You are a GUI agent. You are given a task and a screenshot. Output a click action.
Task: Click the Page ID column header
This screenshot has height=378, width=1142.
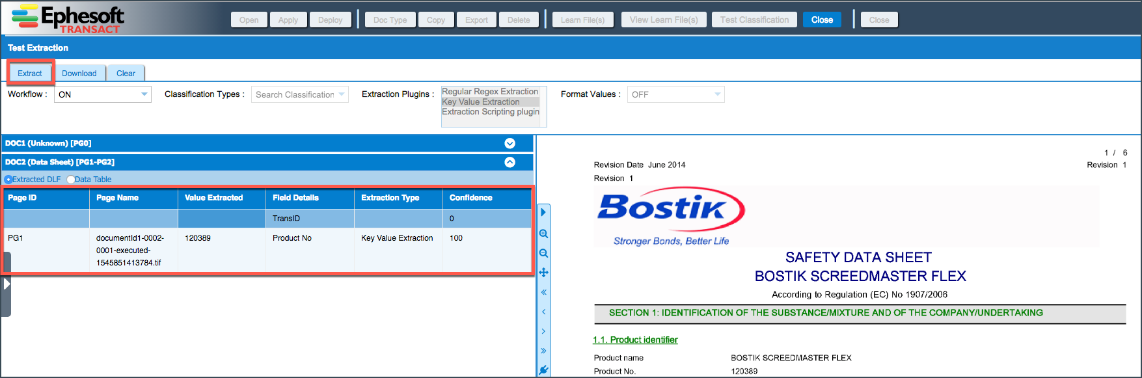tap(46, 198)
